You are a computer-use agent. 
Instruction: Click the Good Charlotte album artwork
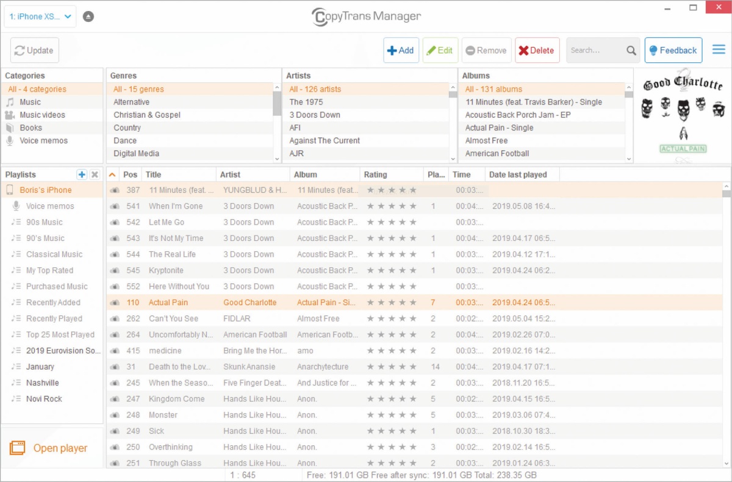point(683,116)
